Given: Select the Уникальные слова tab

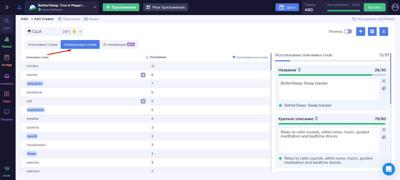Looking at the screenshot, I should click(x=80, y=44).
